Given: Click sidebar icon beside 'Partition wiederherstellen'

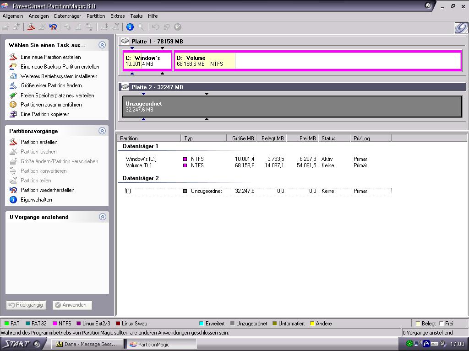Looking at the screenshot, I should point(13,190).
